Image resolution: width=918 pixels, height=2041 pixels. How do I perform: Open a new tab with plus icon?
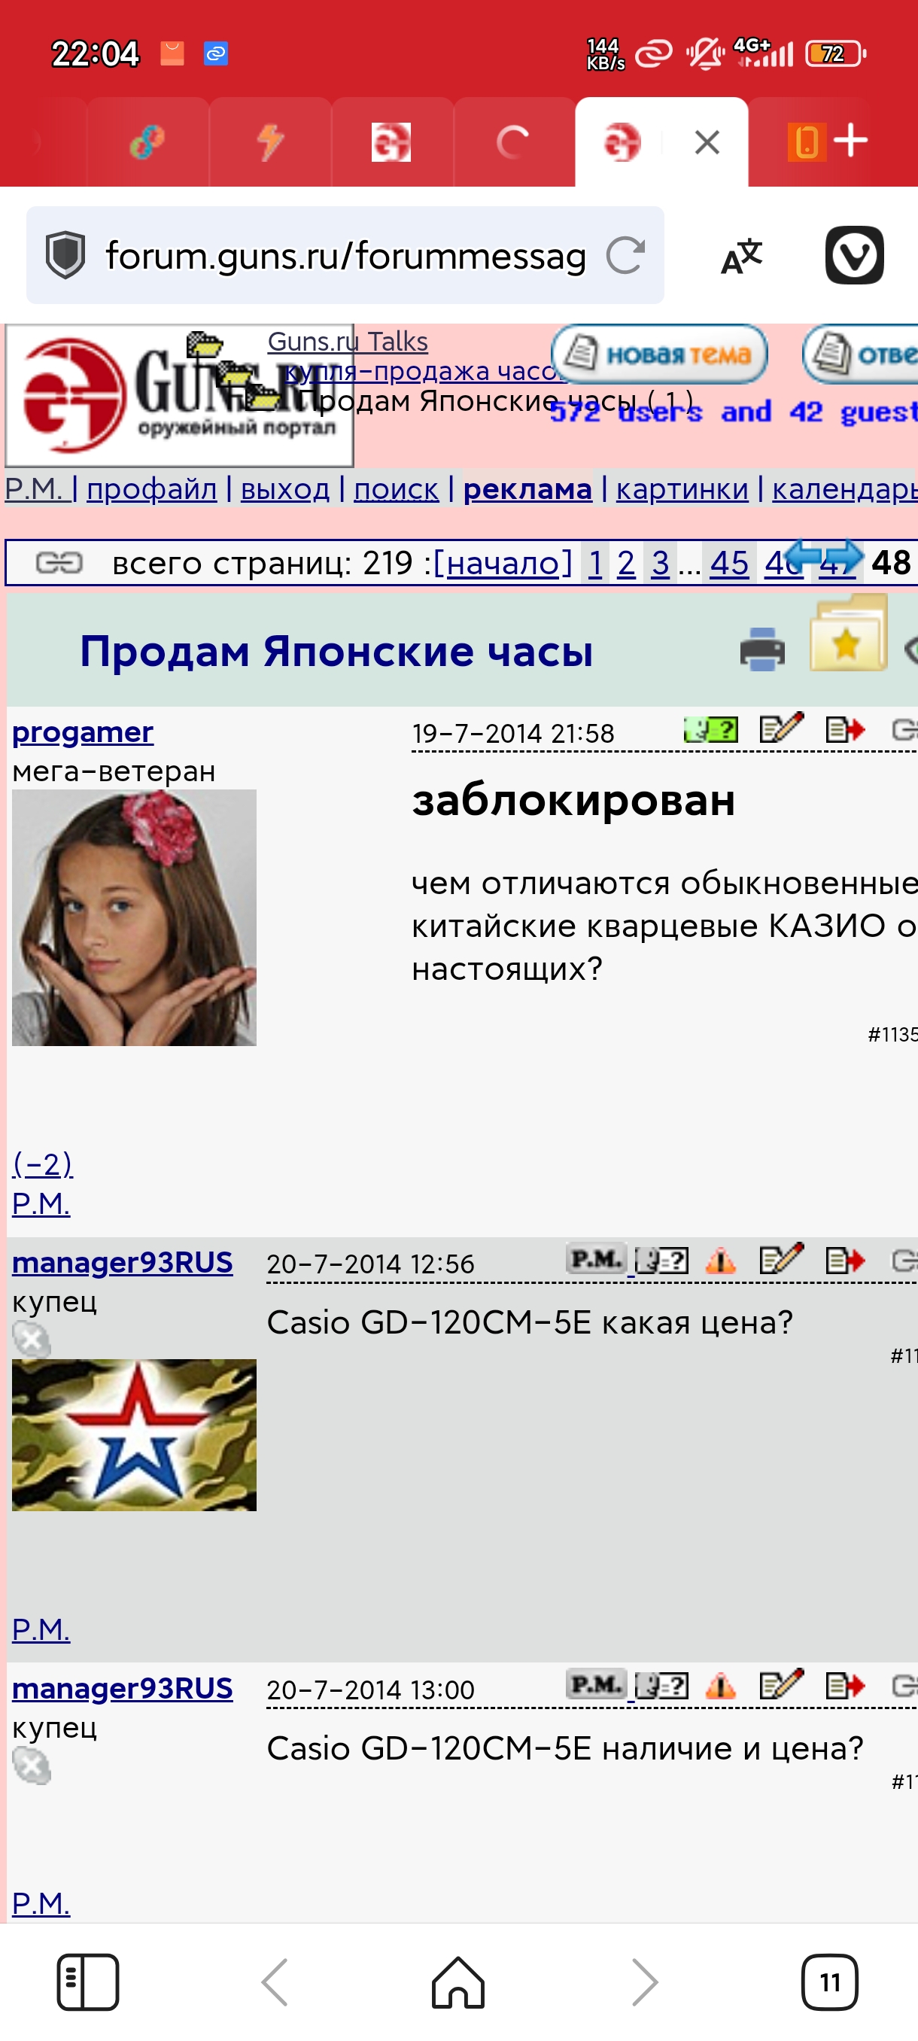[x=852, y=141]
